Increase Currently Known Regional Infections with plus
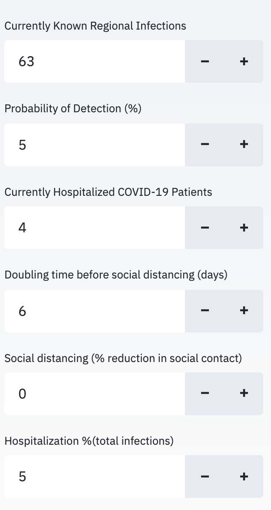 244,61
